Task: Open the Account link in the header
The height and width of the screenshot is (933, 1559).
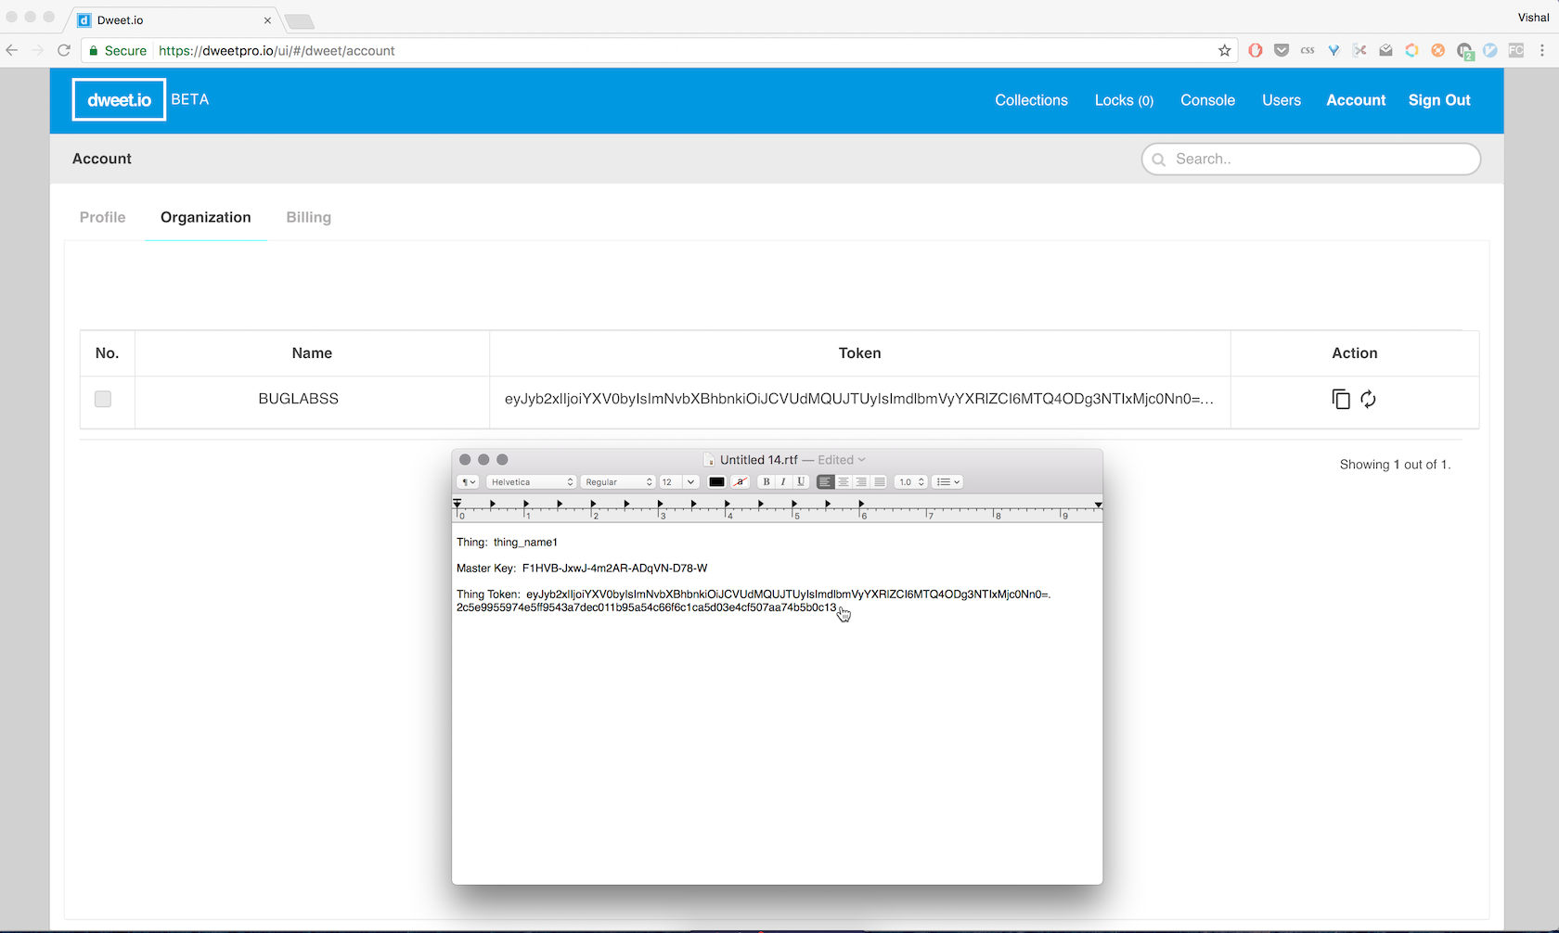Action: pyautogui.click(x=1356, y=100)
